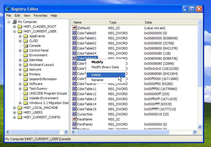
Task: Choose Modify from the context menu
Action: click(106, 62)
